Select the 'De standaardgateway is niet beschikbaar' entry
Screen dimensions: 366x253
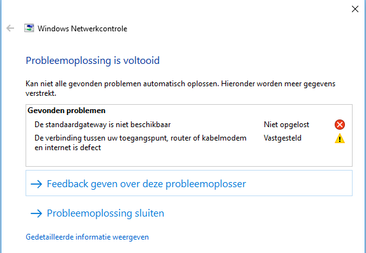point(102,125)
